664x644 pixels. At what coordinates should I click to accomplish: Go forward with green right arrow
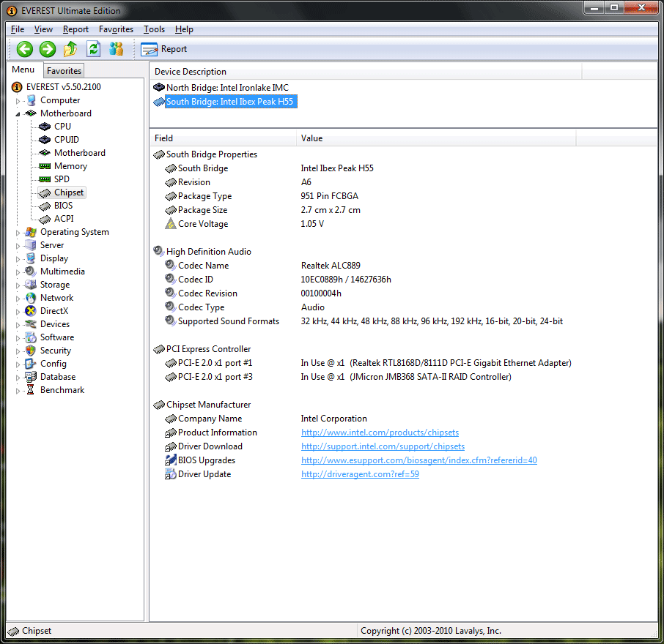pos(48,49)
